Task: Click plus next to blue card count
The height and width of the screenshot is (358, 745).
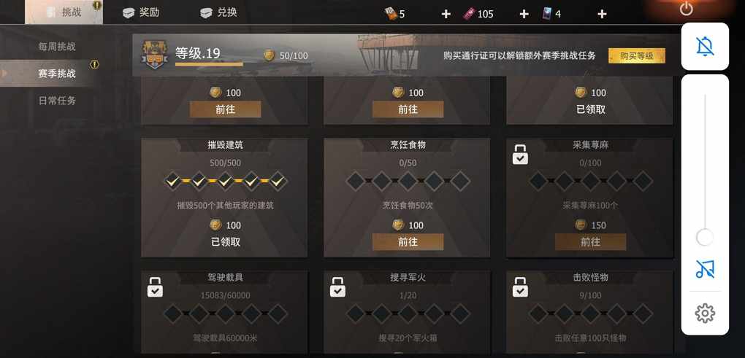Action: 602,15
